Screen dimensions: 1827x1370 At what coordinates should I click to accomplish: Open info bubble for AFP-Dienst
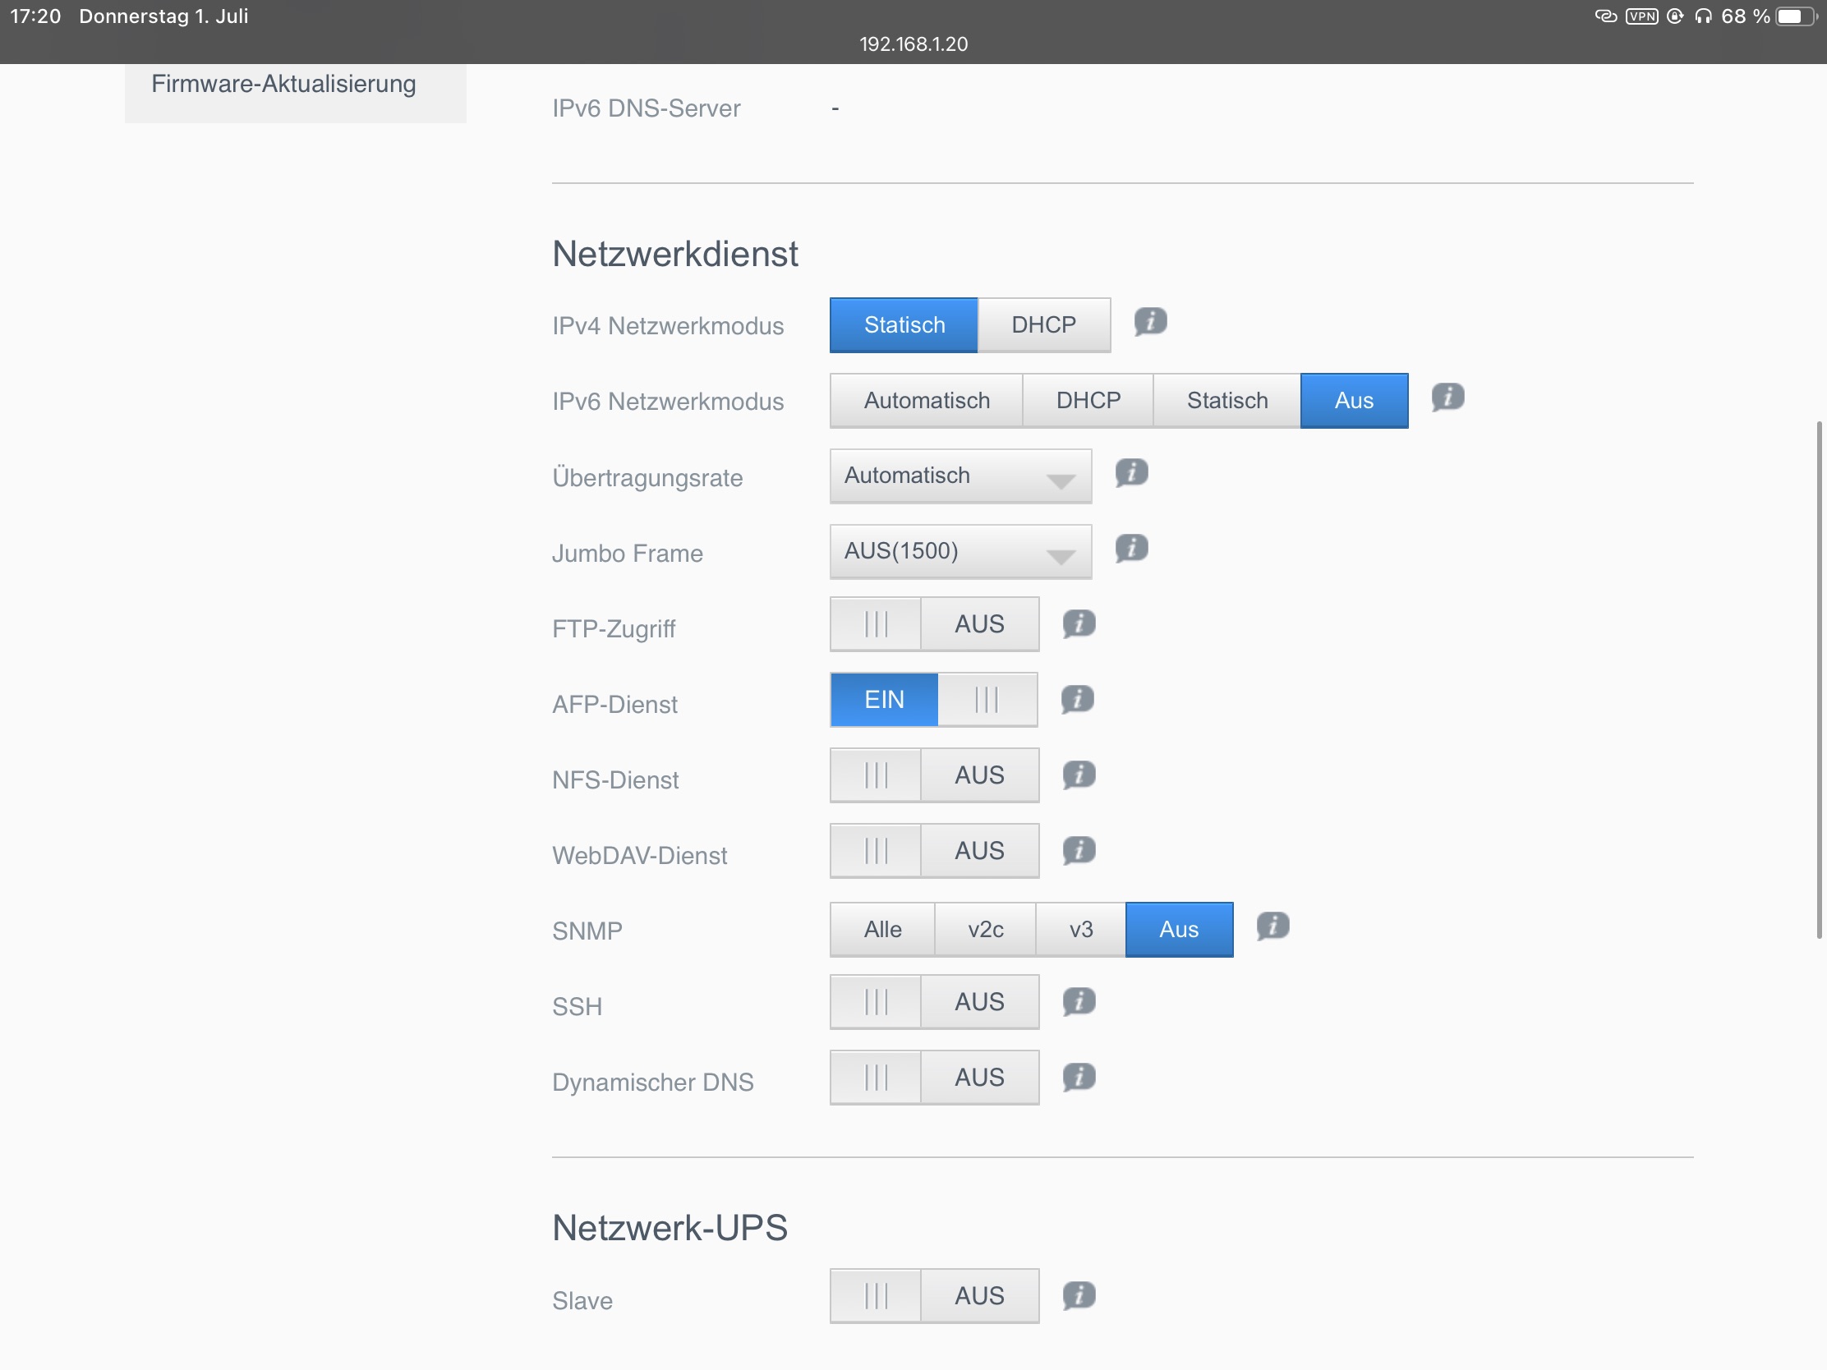click(x=1076, y=700)
